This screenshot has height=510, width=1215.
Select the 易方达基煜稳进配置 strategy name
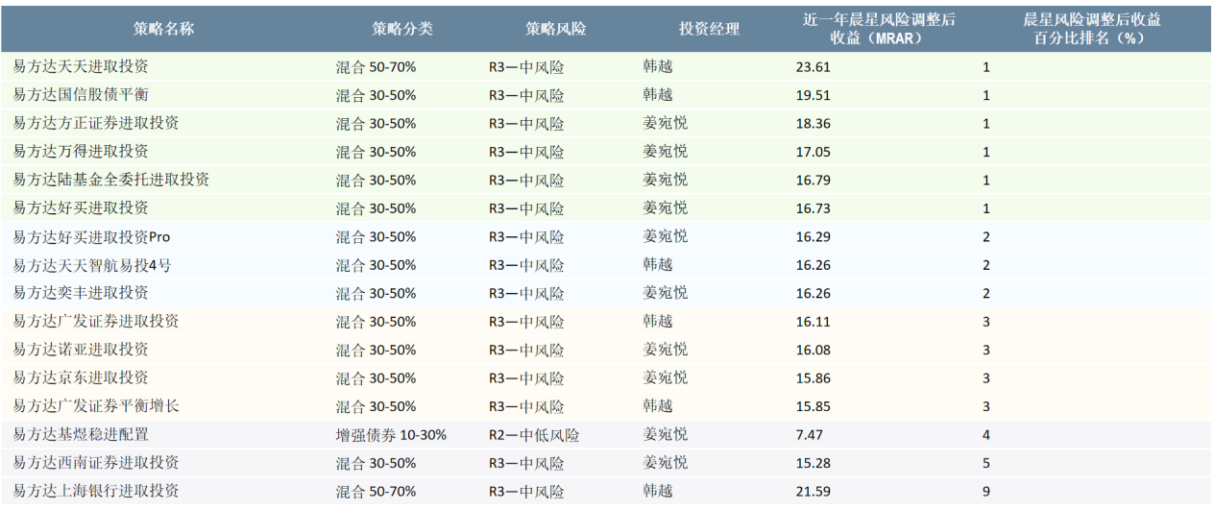81,434
